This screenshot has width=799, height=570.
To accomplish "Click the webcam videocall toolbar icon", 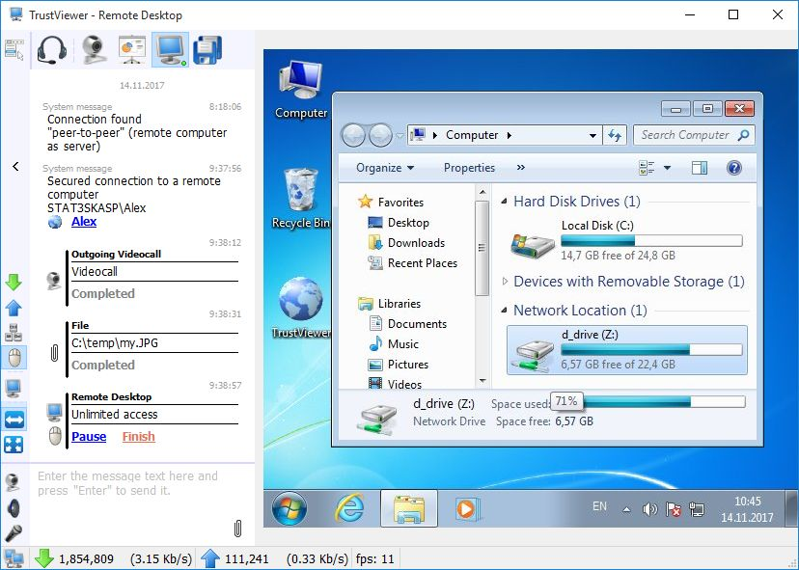I will click(94, 49).
